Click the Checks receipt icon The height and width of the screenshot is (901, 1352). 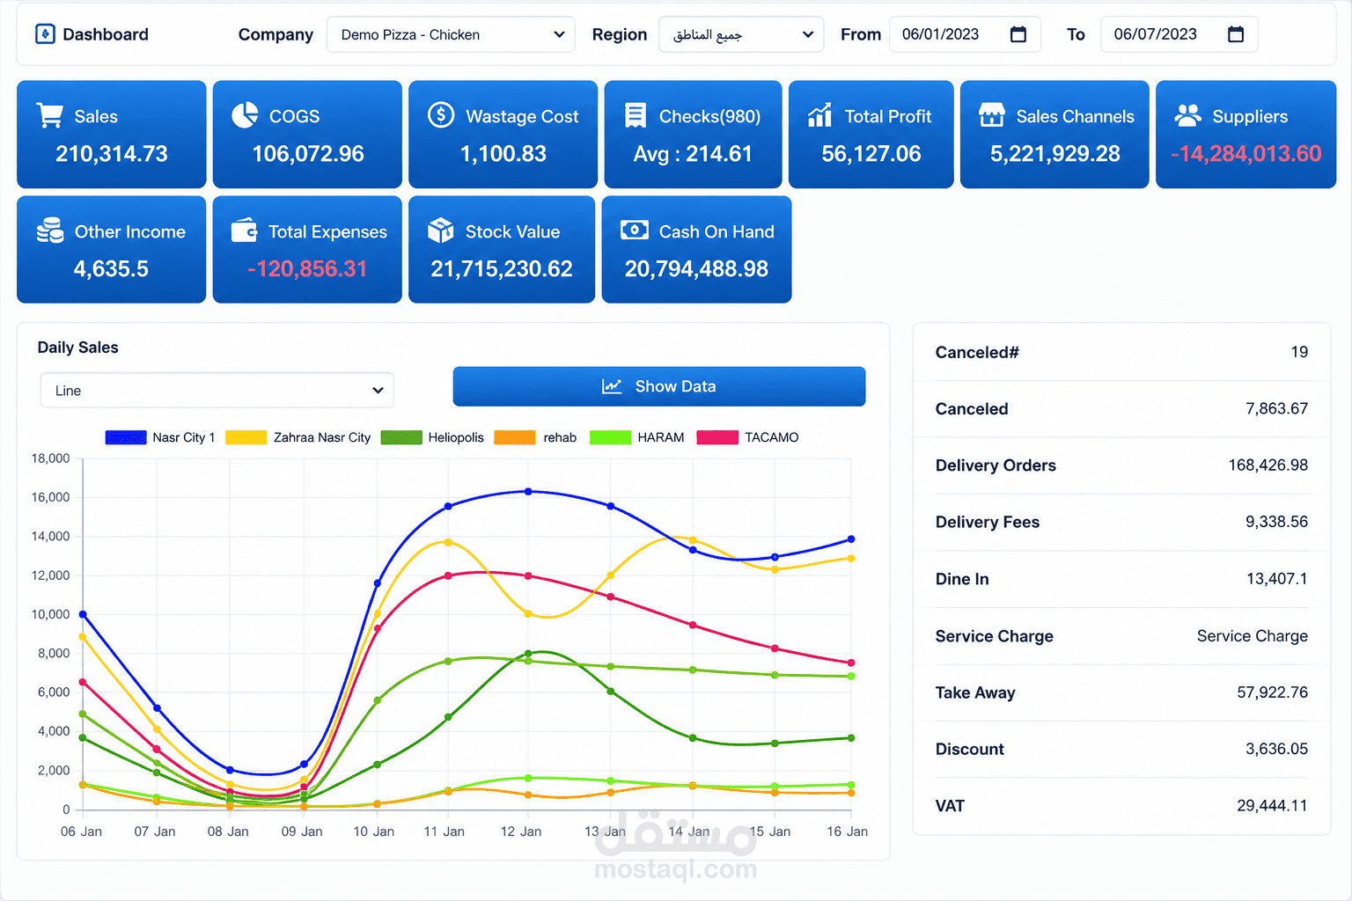[x=636, y=115]
